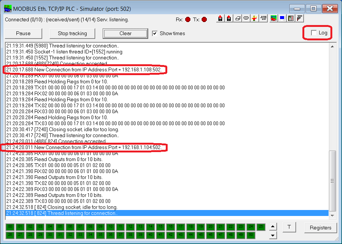Toggle green station indicator 40
This screenshot has height=244, width=342.
[x=150, y=235]
